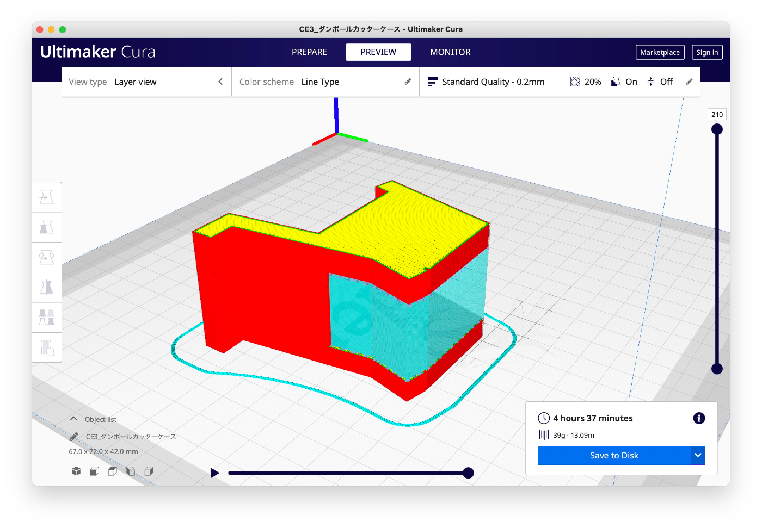Click the macOS yellow minimize button
762x528 pixels.
pos(51,29)
